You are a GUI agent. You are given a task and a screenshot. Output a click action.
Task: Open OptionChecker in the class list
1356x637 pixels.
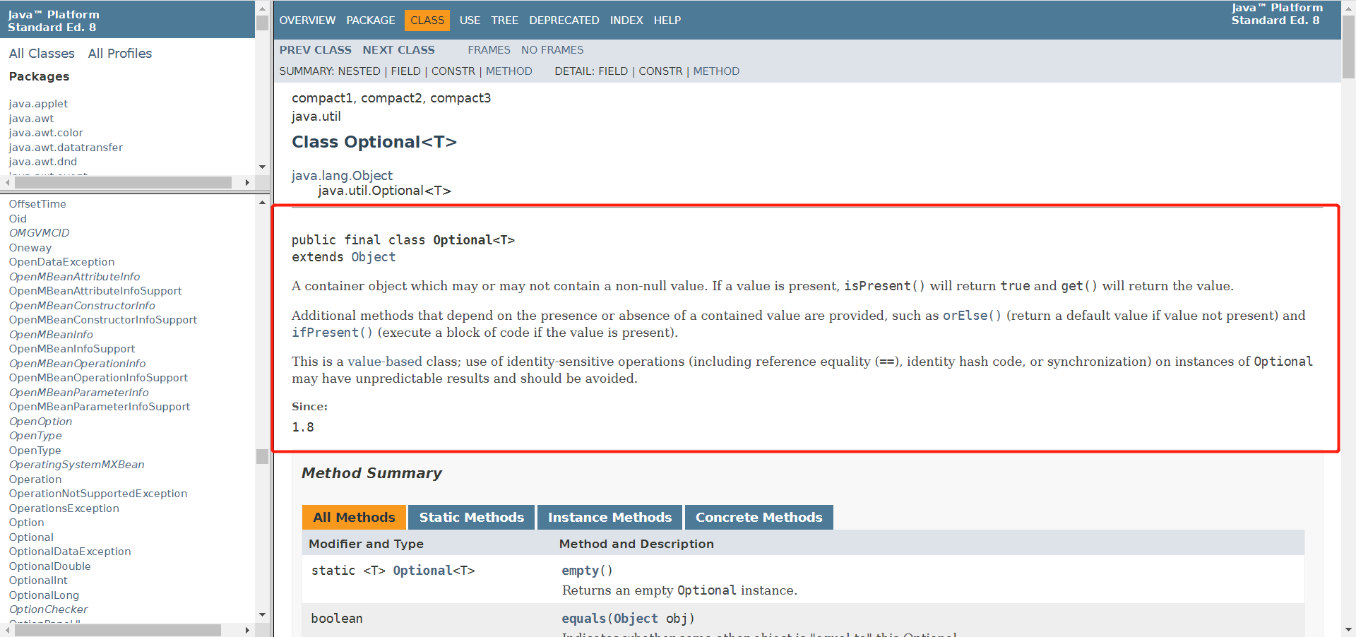click(x=48, y=609)
